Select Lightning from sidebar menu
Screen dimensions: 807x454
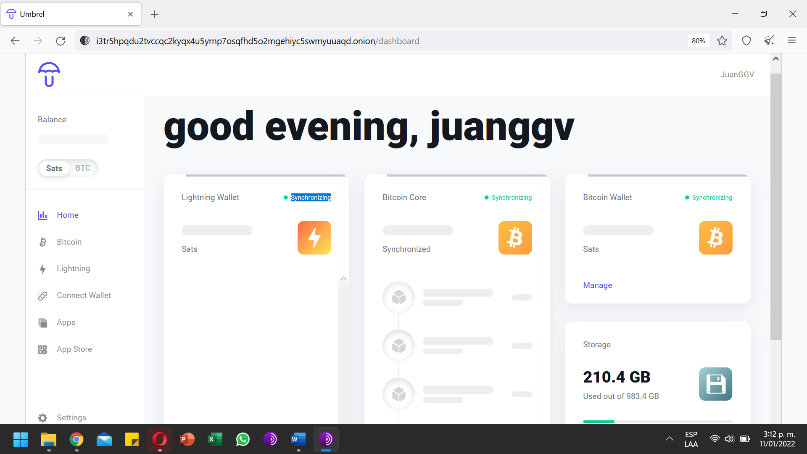tap(73, 268)
